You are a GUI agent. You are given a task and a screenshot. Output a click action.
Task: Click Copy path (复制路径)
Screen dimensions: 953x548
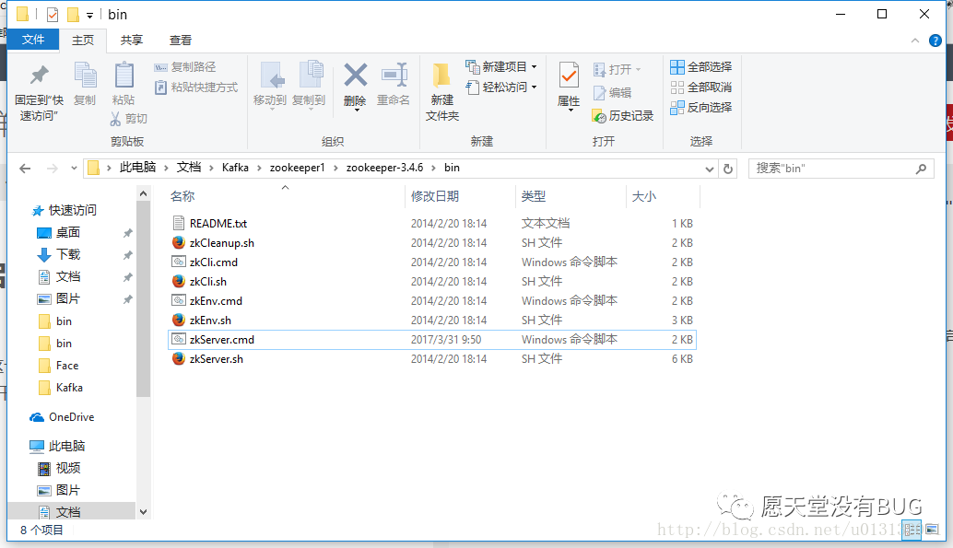tap(185, 67)
